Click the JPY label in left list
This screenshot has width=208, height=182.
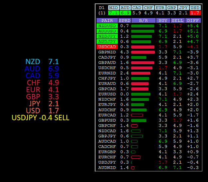pos(35,104)
